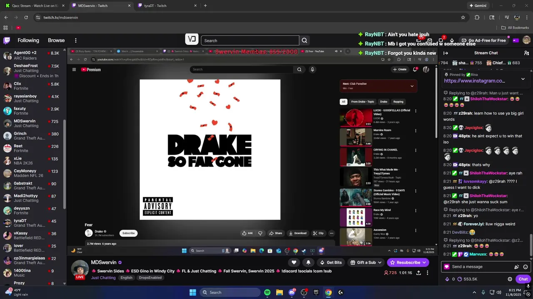Expand the pinned Instagram message chevron
The image size is (533, 299).
pyautogui.click(x=523, y=79)
